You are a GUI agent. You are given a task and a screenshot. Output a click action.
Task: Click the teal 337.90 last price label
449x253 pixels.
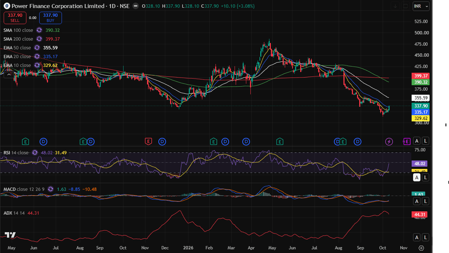pos(420,106)
